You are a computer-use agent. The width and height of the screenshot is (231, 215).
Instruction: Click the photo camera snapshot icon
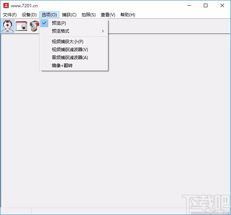(x=21, y=26)
